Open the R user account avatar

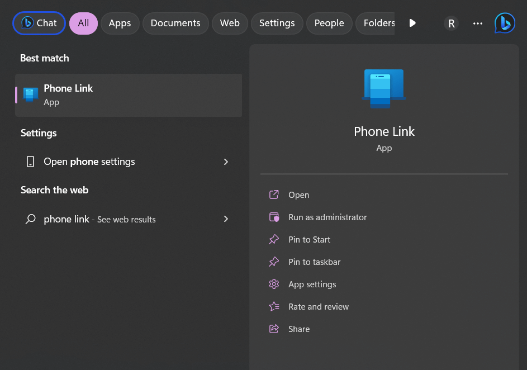tap(452, 23)
